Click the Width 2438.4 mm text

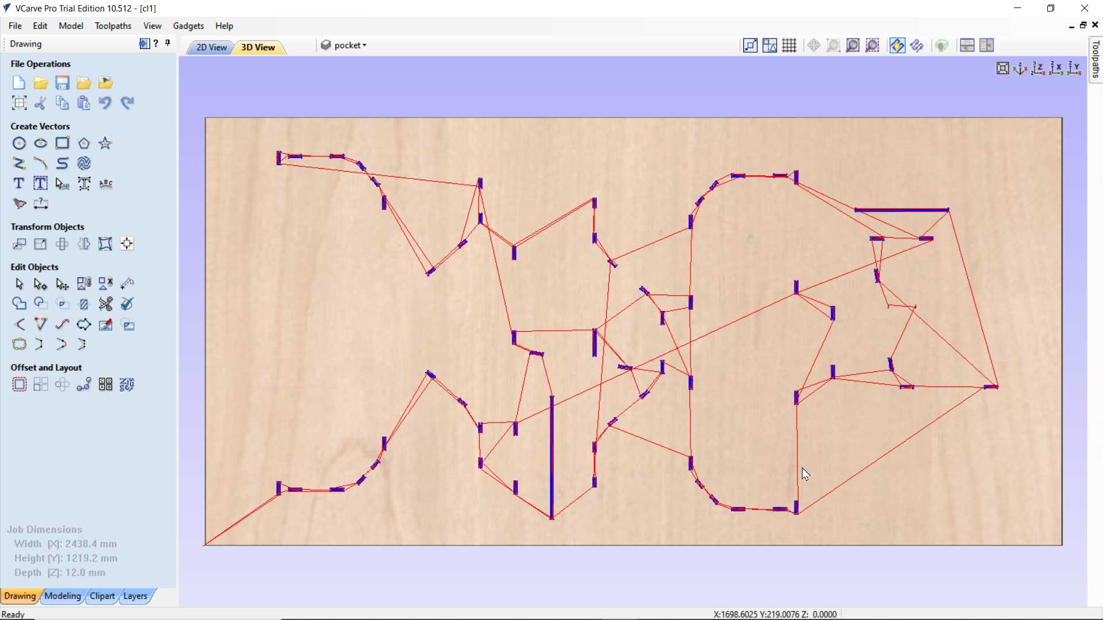65,544
